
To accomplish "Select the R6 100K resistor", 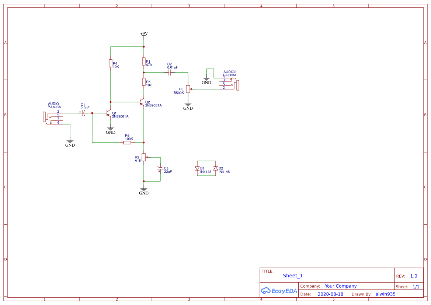I will coord(127,142).
